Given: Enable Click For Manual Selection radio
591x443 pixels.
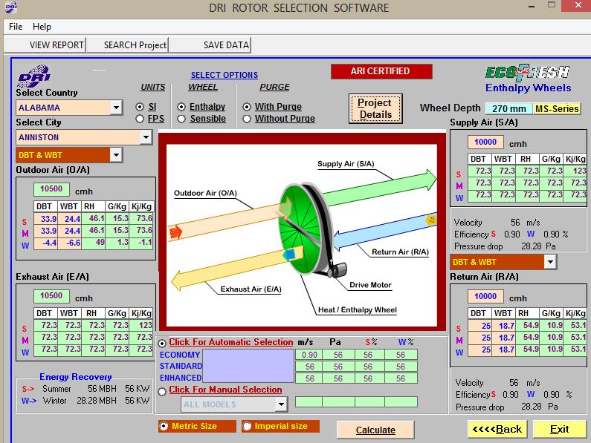Looking at the screenshot, I should pyautogui.click(x=162, y=392).
